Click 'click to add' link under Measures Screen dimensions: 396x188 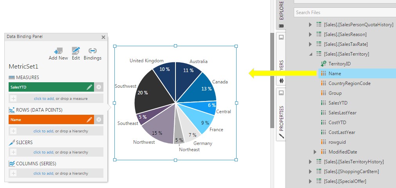43,98
